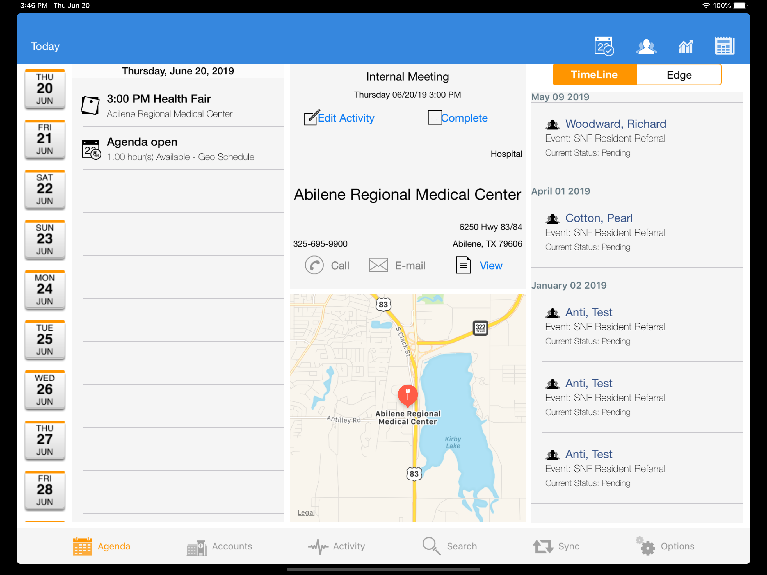The height and width of the screenshot is (575, 767).
Task: Switch to the TimeLine tab
Action: (x=594, y=75)
